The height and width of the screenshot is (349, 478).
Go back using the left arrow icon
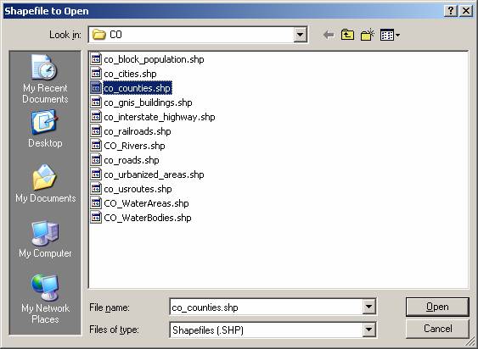[329, 35]
